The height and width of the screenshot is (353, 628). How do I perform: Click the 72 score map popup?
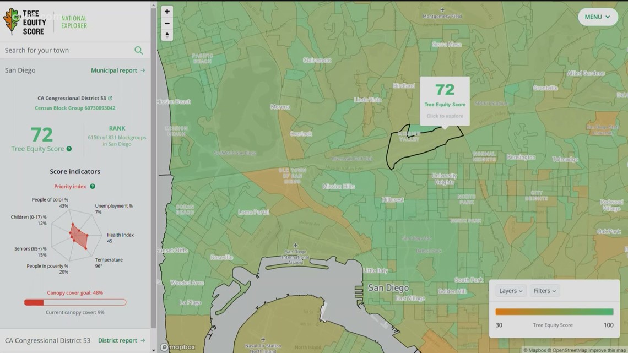tap(445, 101)
